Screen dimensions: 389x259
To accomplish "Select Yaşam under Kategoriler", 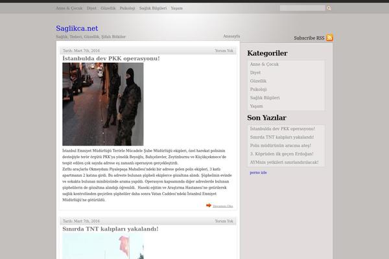I will (x=256, y=106).
